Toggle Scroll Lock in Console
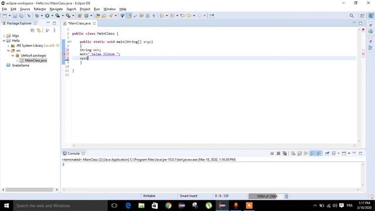Image resolution: width=375 pixels, height=211 pixels. [x=299, y=154]
